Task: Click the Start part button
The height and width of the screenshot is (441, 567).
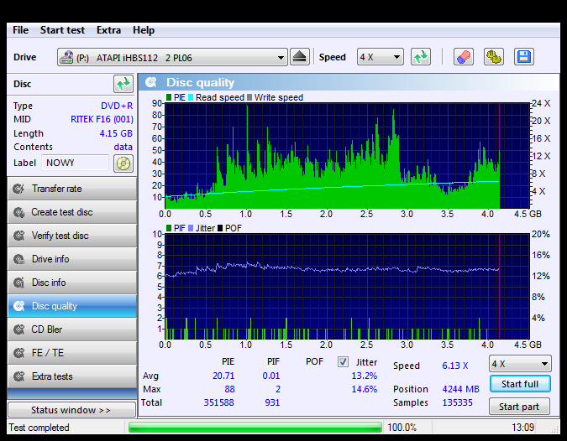Action: coord(519,407)
